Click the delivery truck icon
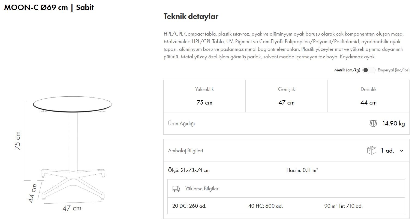This screenshot has height=224, width=415. [176, 189]
